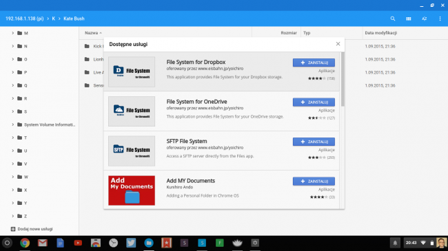Viewport: 448px width, 251px height.
Task: Sort by Rozmiar column header
Action: tap(289, 33)
